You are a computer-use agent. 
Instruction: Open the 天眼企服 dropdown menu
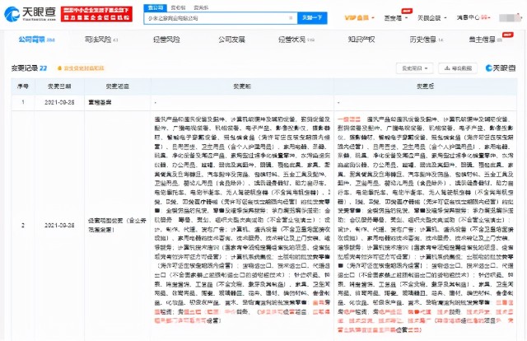pyautogui.click(x=431, y=18)
